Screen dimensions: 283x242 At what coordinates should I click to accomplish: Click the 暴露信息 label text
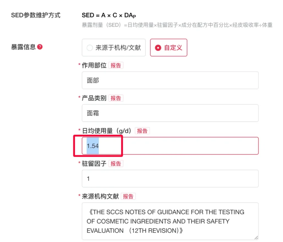[23, 47]
